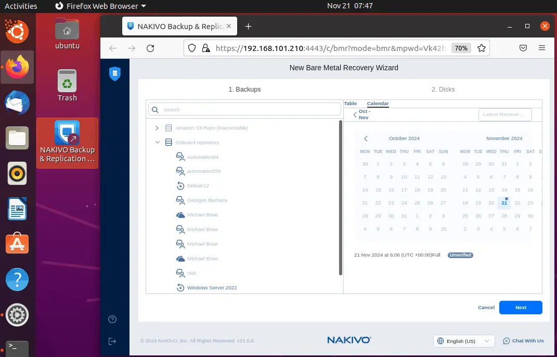Click the NAKIVO shield logo icon
The image size is (557, 357).
[114, 74]
